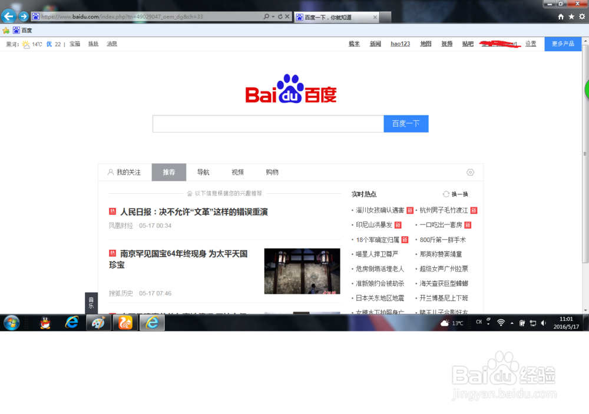
Task: Click 换一换 to refresh hot topics
Action: (x=456, y=194)
